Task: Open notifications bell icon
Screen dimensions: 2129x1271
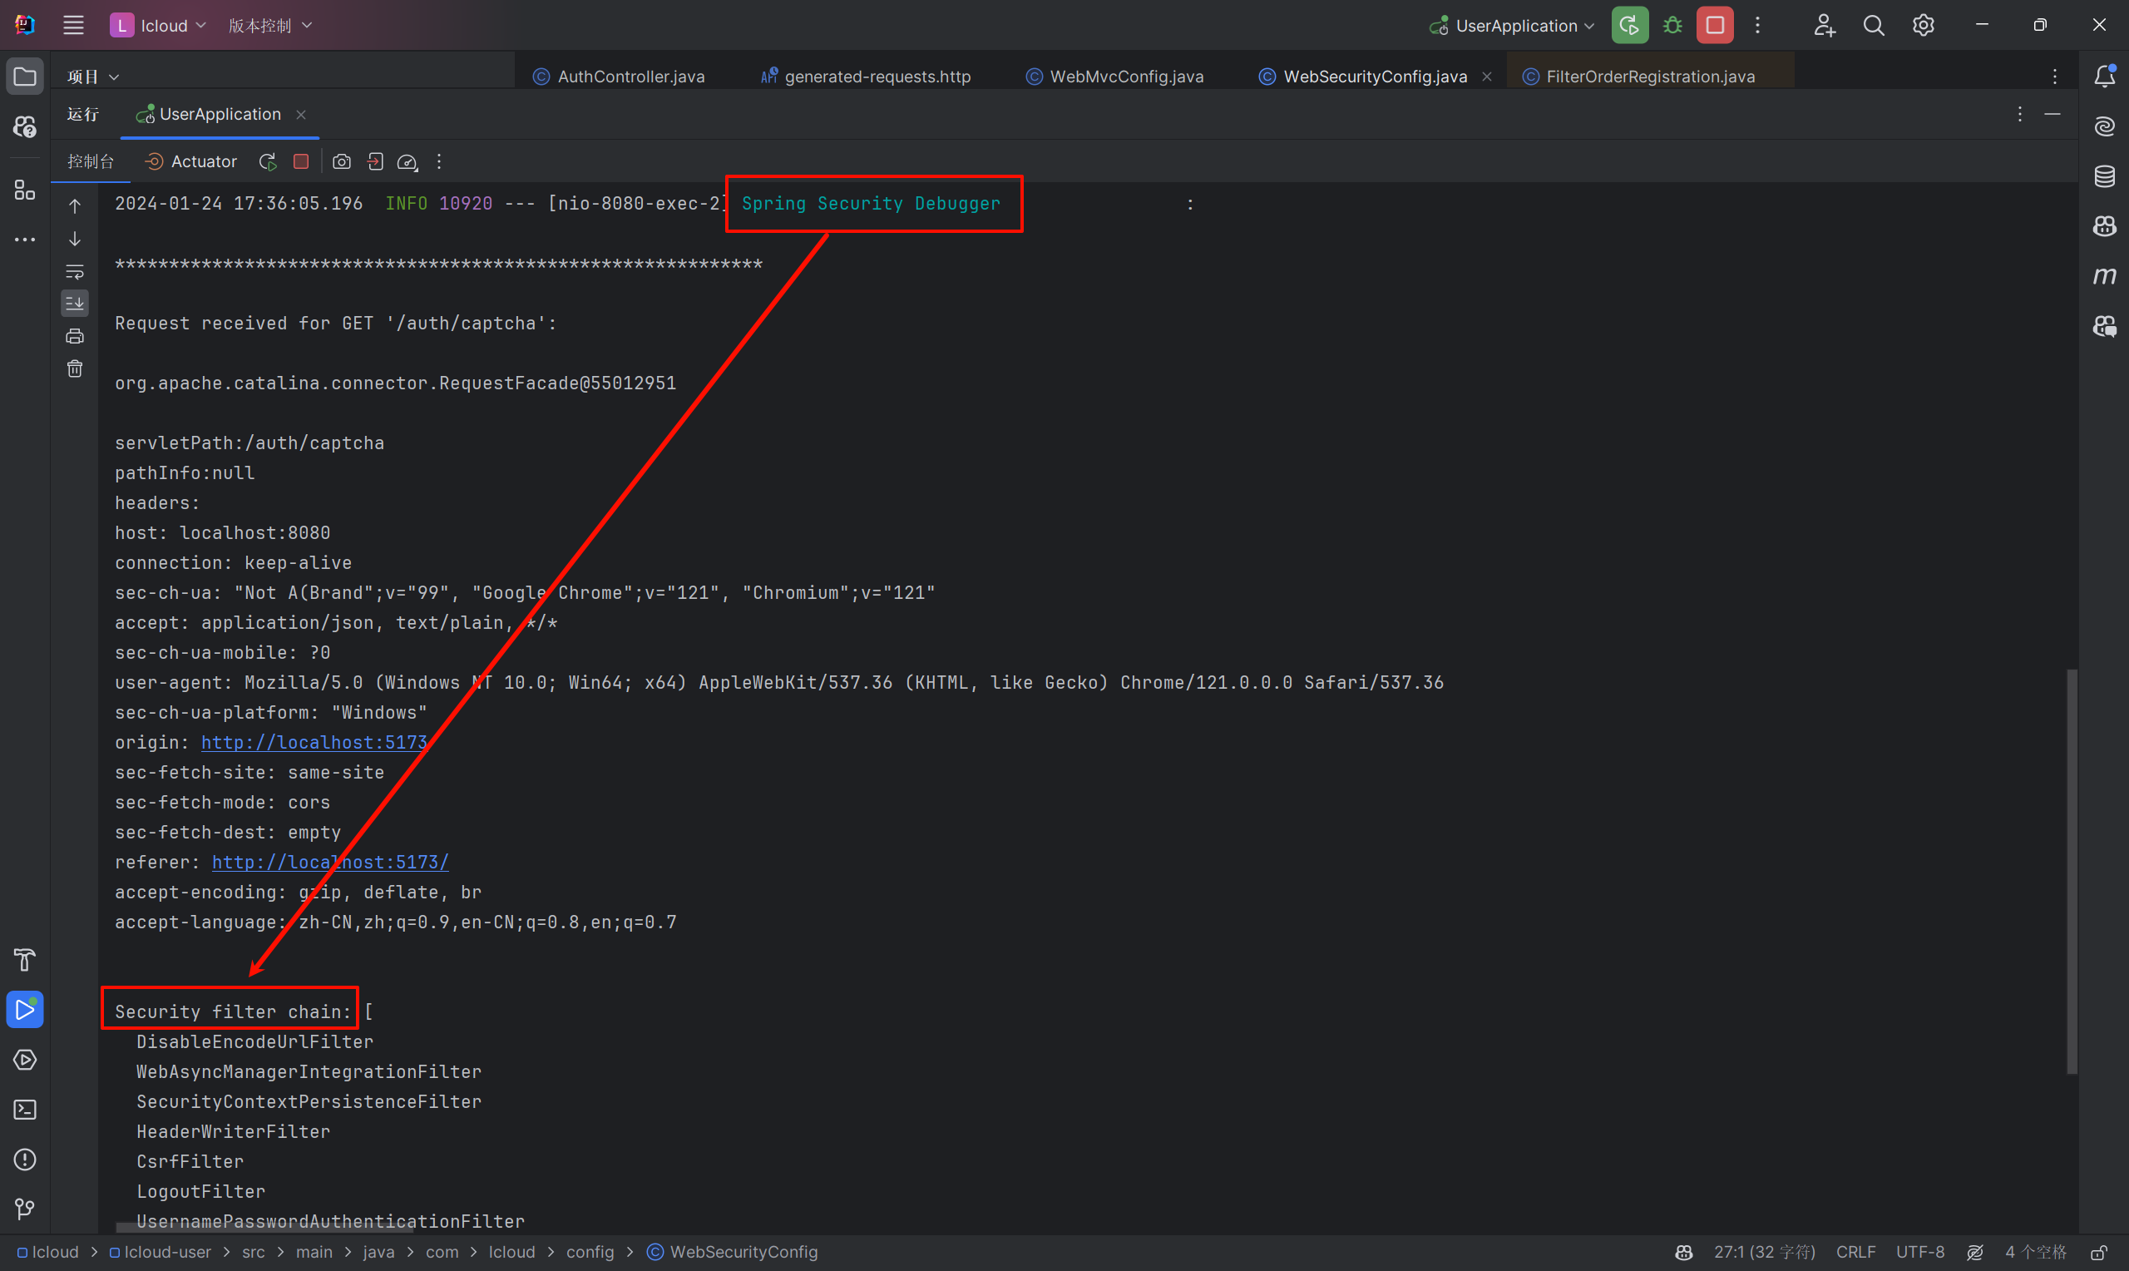Action: point(2104,77)
